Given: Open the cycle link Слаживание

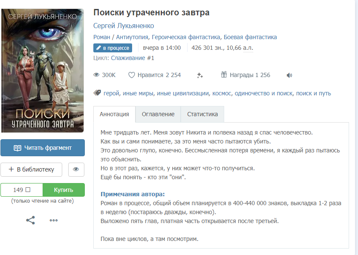Looking at the screenshot, I should point(128,58).
